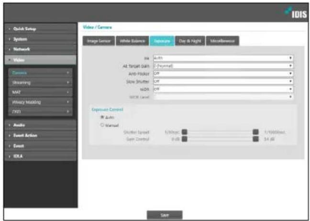Open the Auto dropdown above AE Target Gain

[x=223, y=58]
